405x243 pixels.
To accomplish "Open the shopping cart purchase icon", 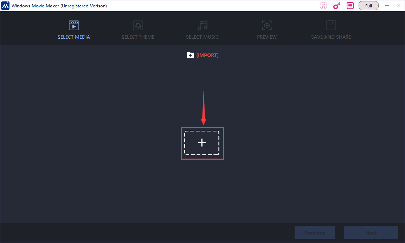I will (323, 6).
